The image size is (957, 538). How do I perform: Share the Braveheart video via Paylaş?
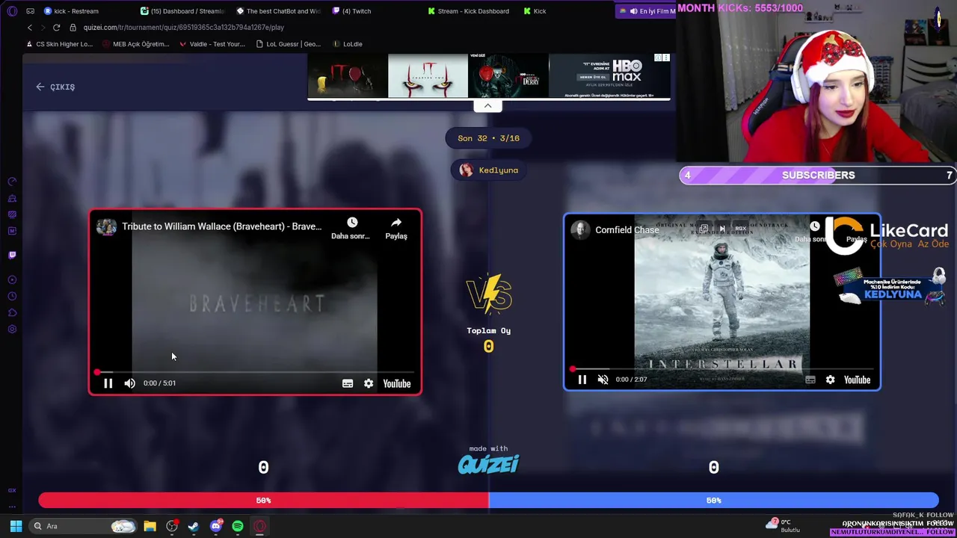coord(396,228)
